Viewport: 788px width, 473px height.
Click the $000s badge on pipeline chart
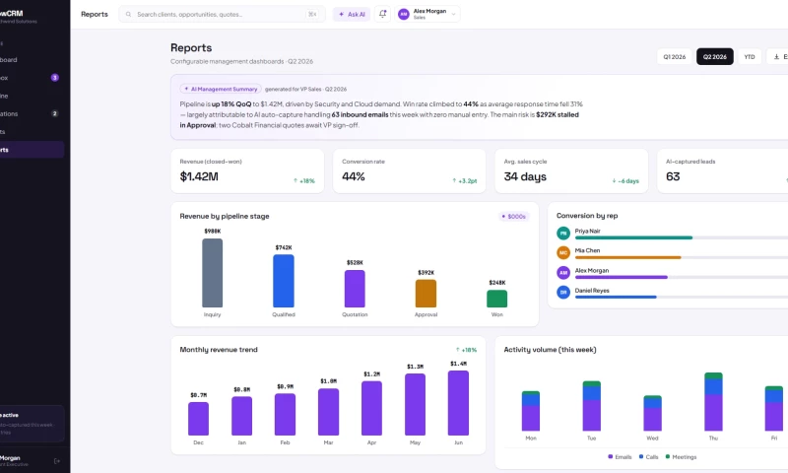pos(513,216)
